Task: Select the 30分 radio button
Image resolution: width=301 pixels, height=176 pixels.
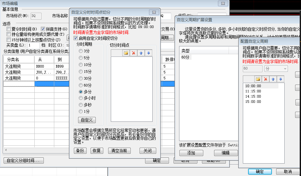Action: (x=81, y=78)
